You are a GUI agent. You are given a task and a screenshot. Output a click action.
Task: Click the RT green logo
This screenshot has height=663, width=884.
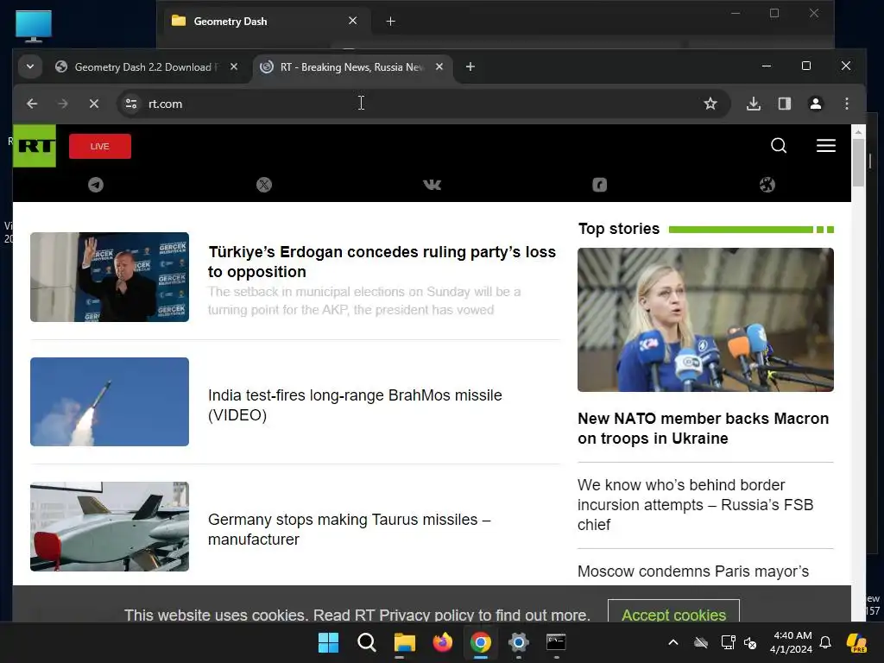pyautogui.click(x=35, y=146)
